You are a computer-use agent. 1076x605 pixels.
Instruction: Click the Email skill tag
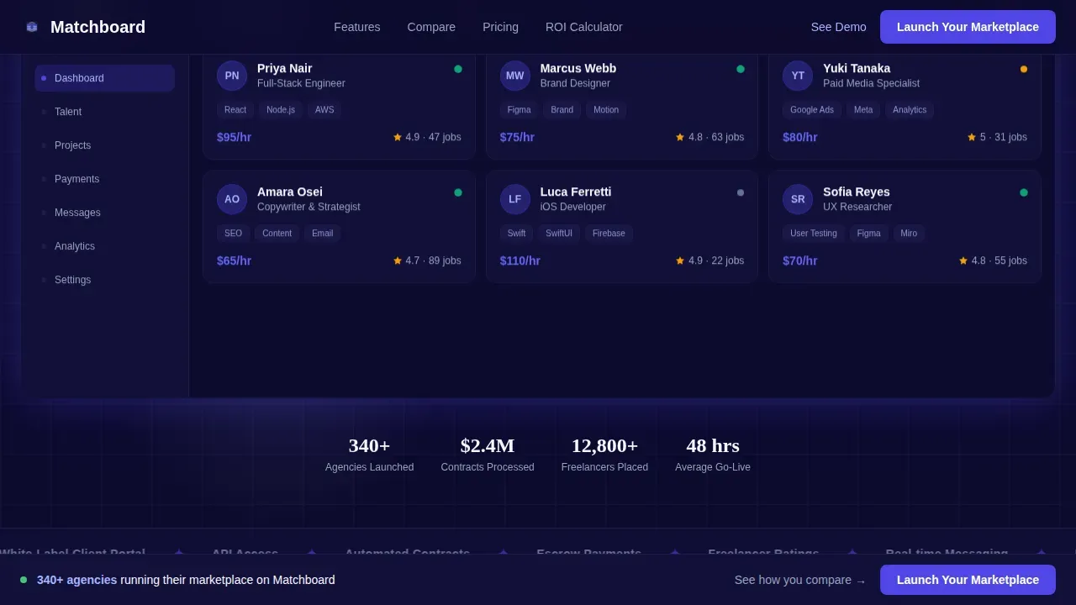tap(323, 234)
